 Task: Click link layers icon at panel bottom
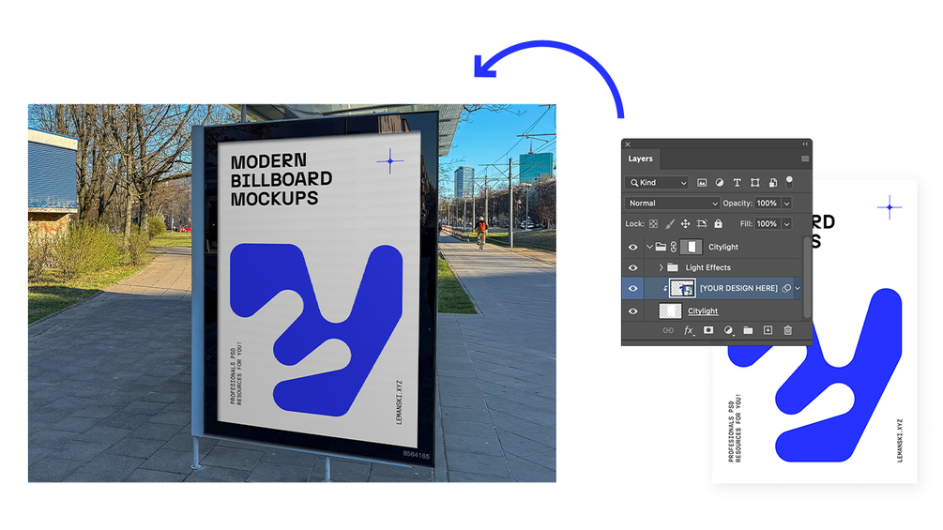click(667, 330)
